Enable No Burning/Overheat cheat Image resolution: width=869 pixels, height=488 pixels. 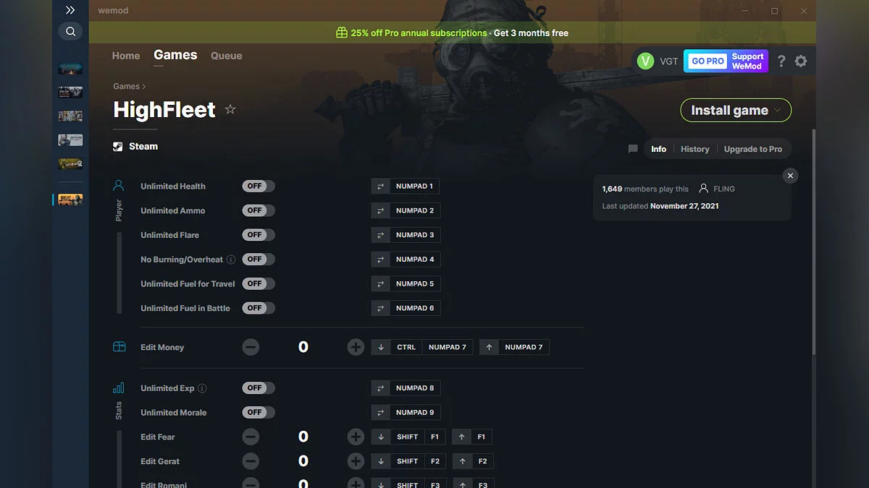tap(259, 260)
